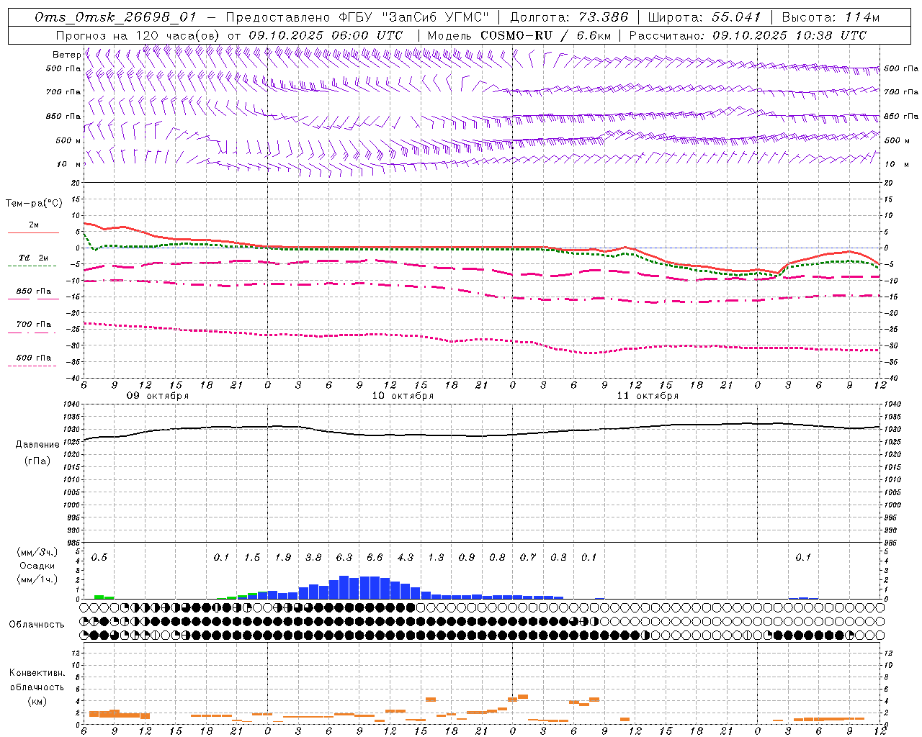This screenshot has height=737, width=922.
Task: Click the precipitation value "0.7"
Action: pyautogui.click(x=528, y=558)
